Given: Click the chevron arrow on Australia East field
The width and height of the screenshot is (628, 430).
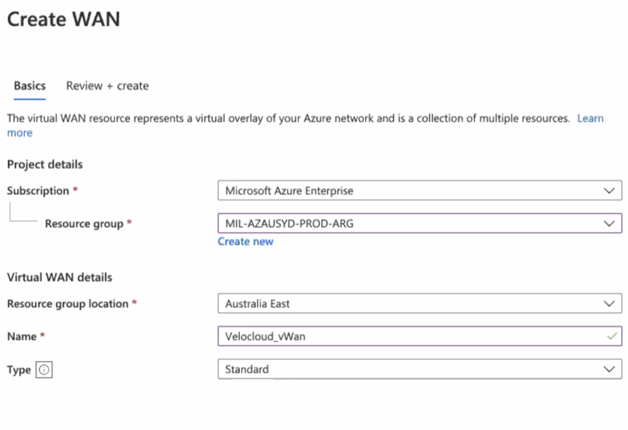Looking at the screenshot, I should coord(609,304).
